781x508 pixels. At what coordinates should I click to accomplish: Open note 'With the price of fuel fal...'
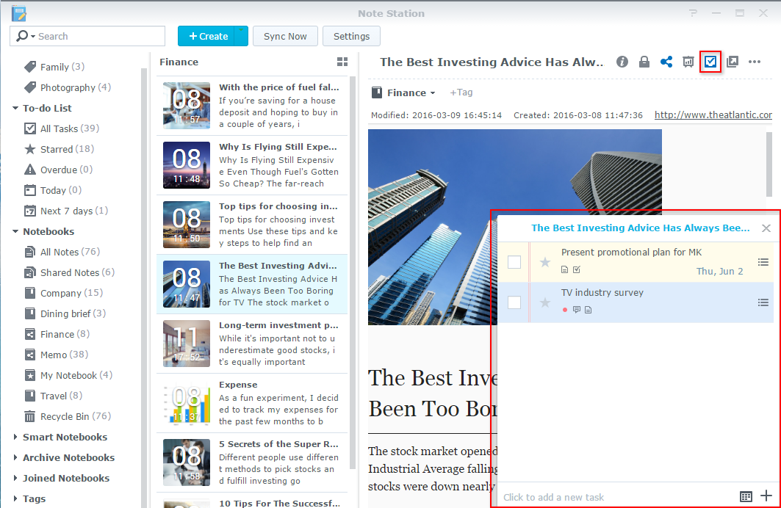(x=252, y=106)
